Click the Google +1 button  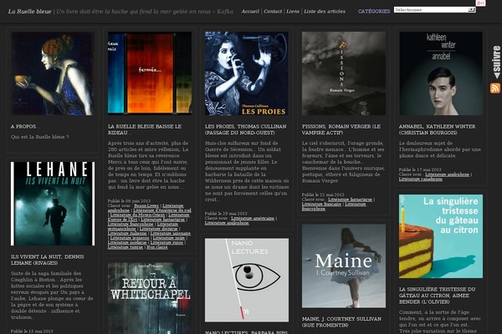(x=480, y=3)
